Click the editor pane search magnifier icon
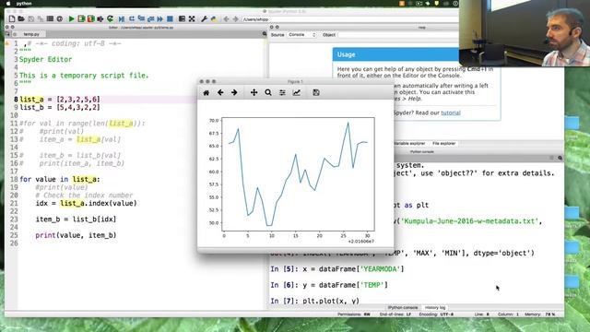The width and height of the screenshot is (590, 332). click(x=265, y=34)
